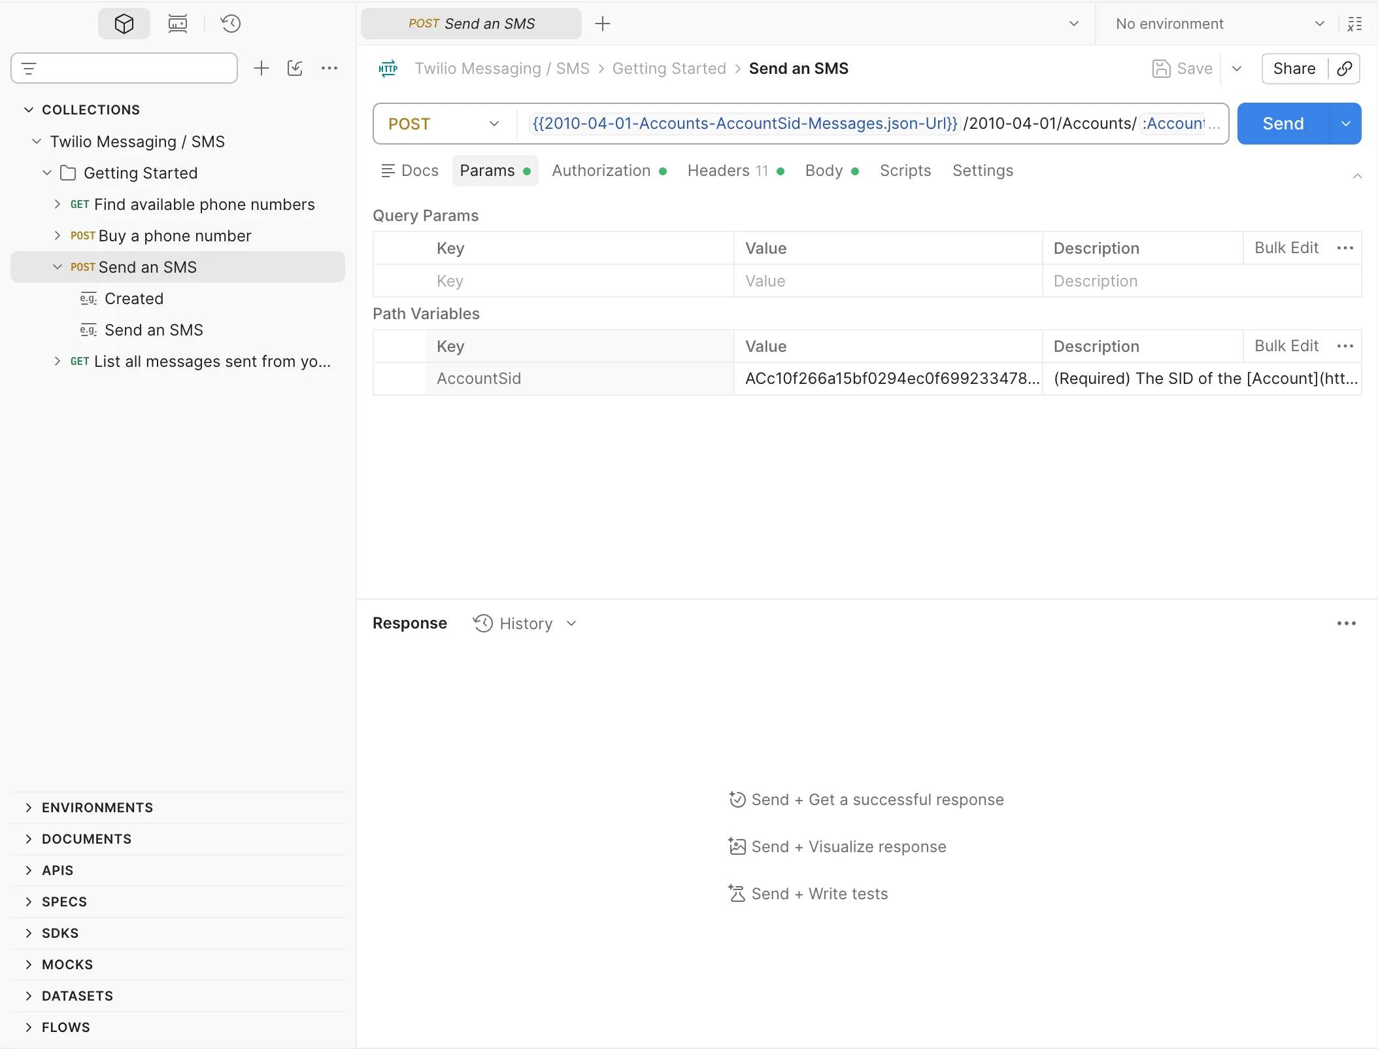This screenshot has height=1049, width=1378.
Task: Open the Send an SMS example
Action: (x=154, y=330)
